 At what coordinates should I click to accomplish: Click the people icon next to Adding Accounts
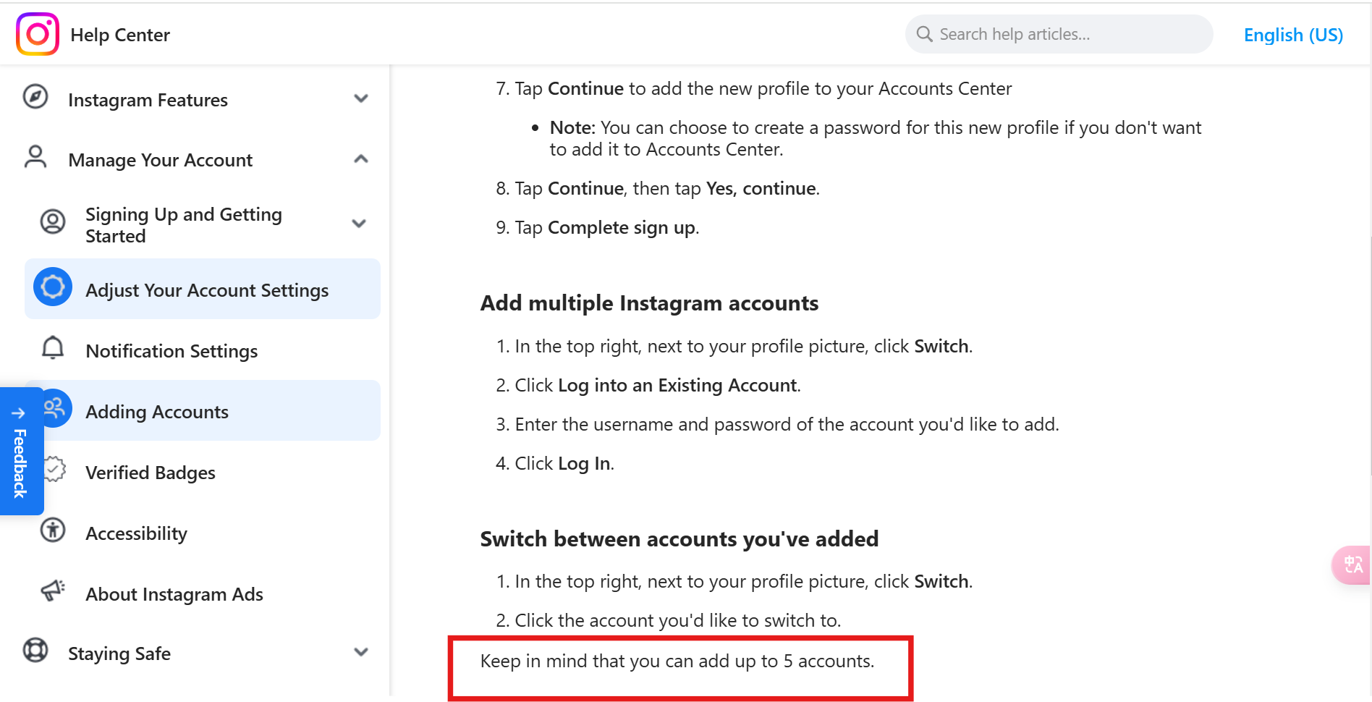(54, 408)
